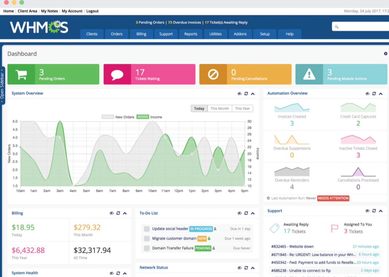Refresh the System Overview panel
The image size is (389, 277).
246,94
